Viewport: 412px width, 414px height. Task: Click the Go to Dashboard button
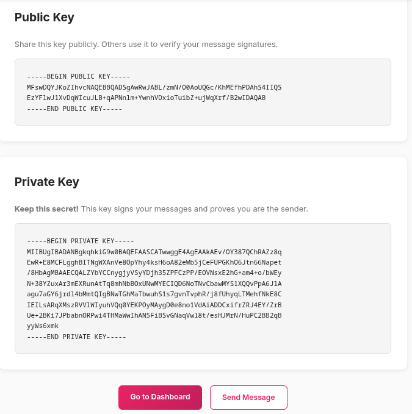pyautogui.click(x=160, y=397)
